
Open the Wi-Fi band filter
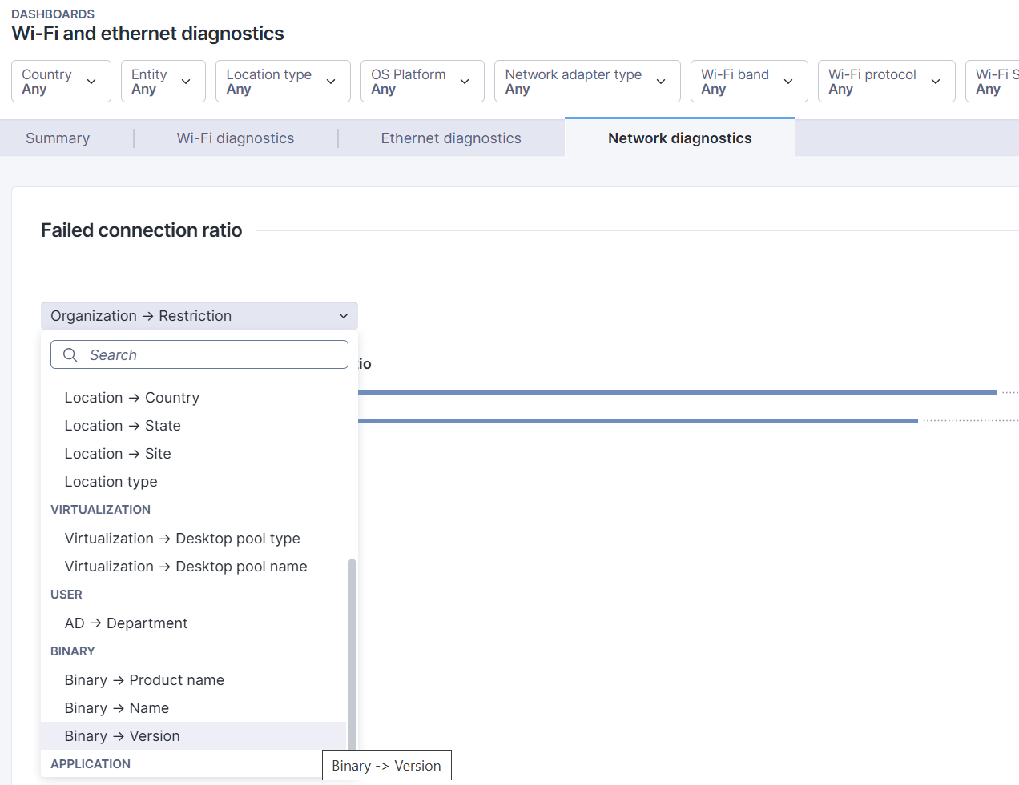[x=748, y=82]
